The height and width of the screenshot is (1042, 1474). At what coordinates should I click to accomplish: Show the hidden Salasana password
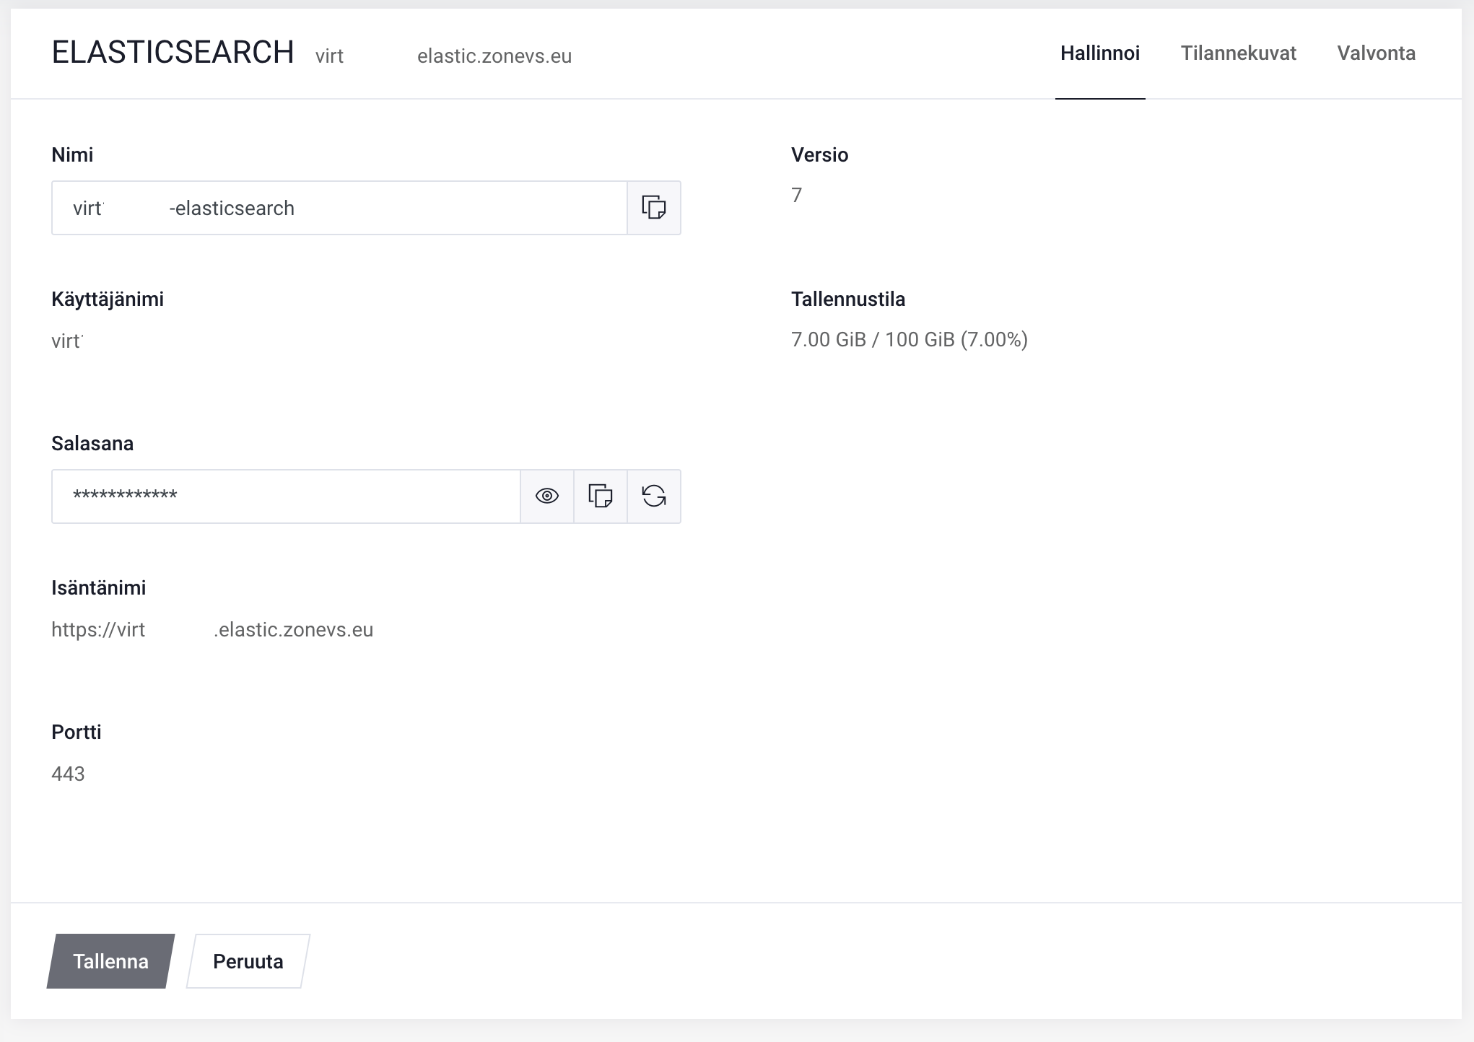tap(546, 496)
